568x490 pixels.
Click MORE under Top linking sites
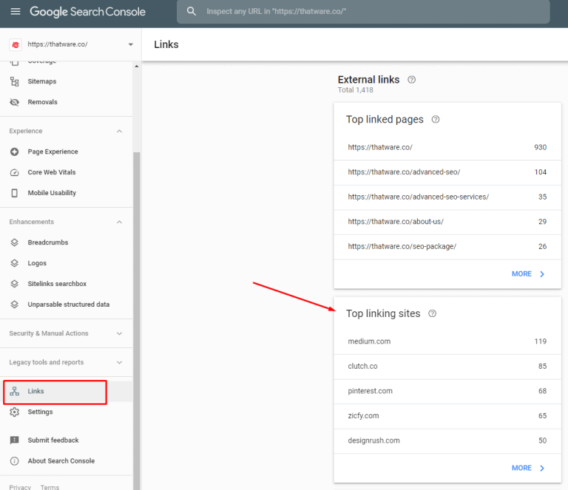[528, 468]
